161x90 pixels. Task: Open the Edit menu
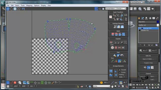tap(12, 5)
